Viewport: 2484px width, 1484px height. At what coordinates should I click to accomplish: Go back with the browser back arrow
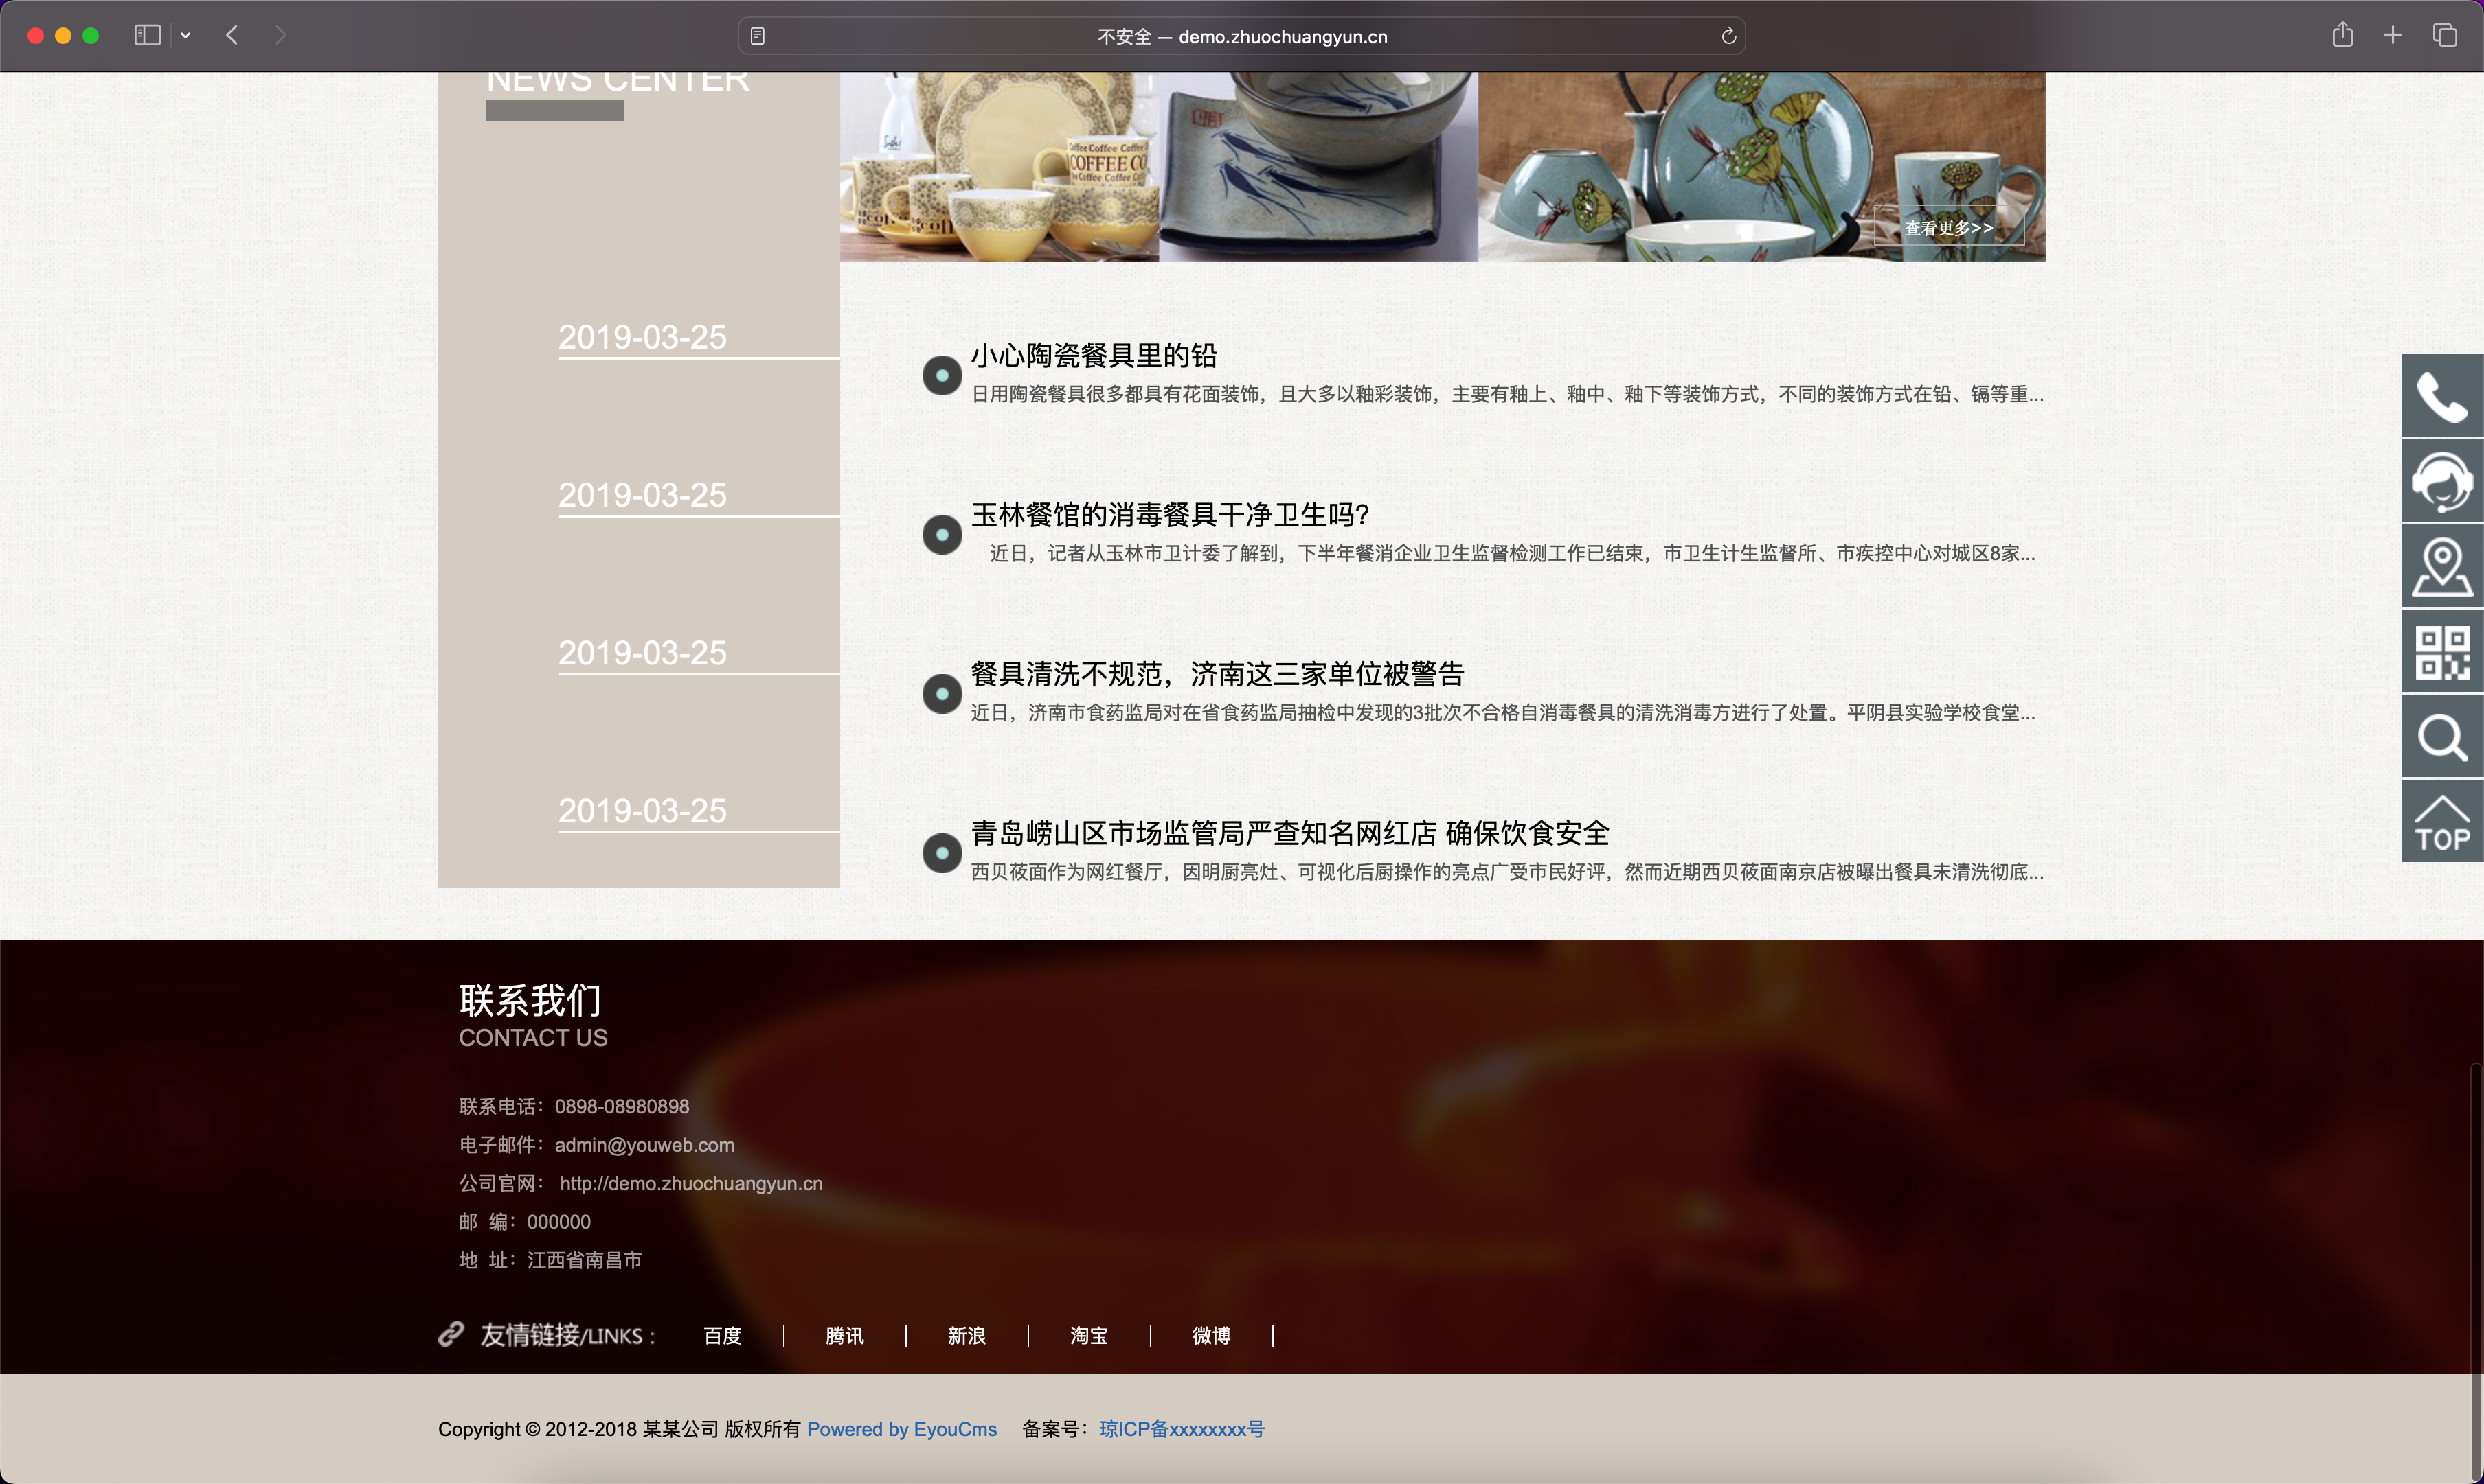point(232,35)
